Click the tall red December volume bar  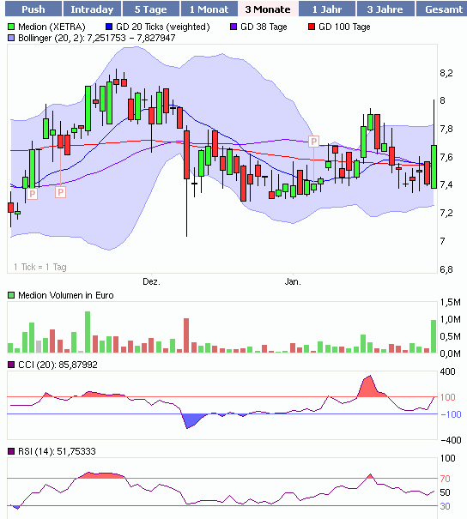pos(186,335)
